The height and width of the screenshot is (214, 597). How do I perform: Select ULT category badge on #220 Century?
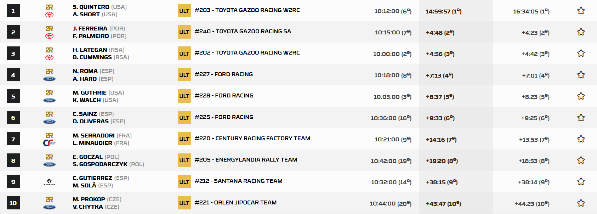point(184,139)
